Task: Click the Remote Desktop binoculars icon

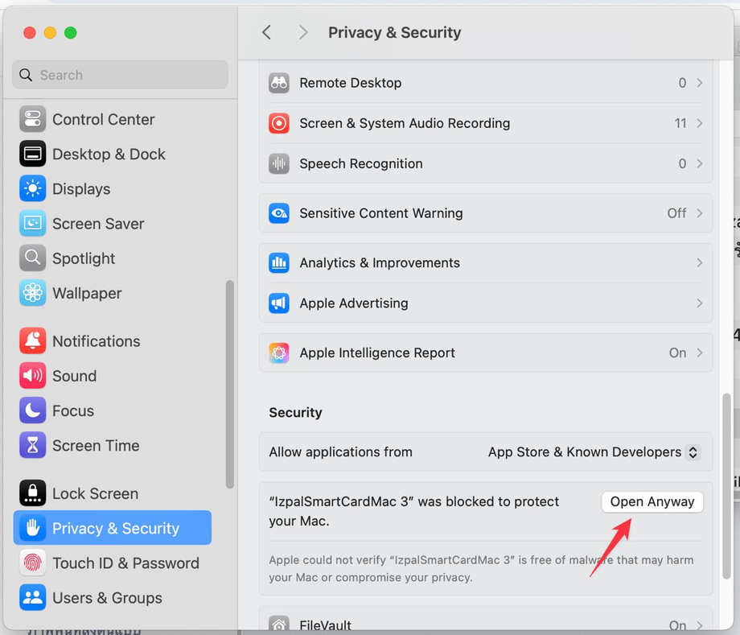Action: click(279, 83)
